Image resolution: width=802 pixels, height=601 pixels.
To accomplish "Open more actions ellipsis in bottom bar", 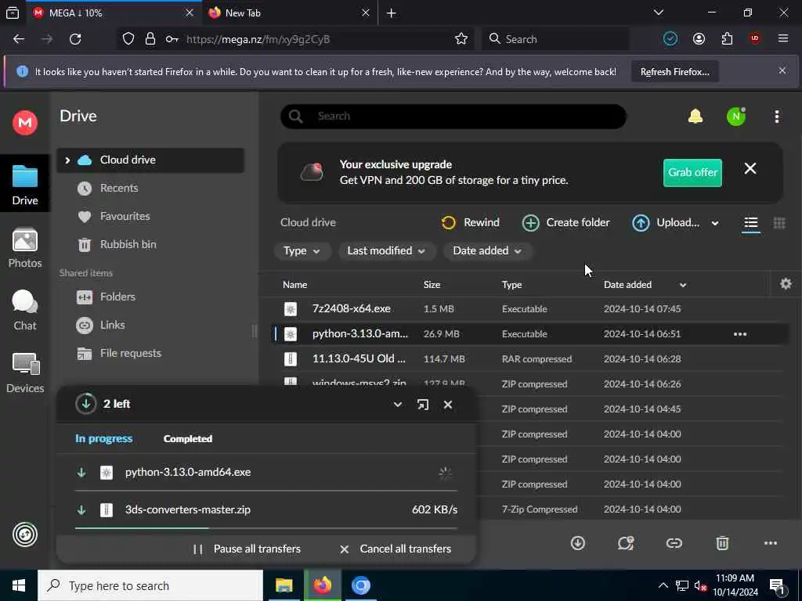I will [770, 543].
